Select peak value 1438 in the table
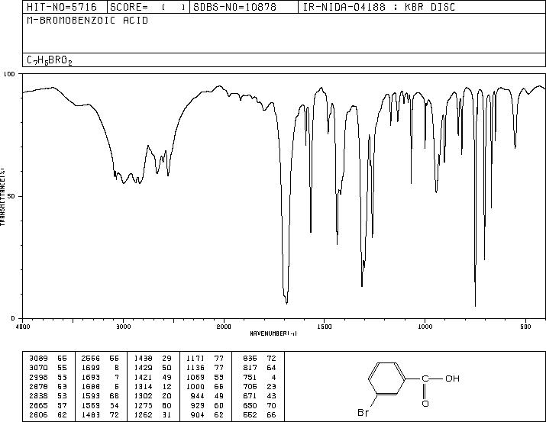Screen dimensions: 546x422 (143, 359)
